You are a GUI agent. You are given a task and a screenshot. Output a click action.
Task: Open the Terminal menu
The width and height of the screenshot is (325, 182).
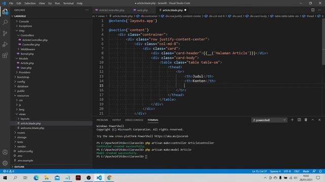coord(69,4)
